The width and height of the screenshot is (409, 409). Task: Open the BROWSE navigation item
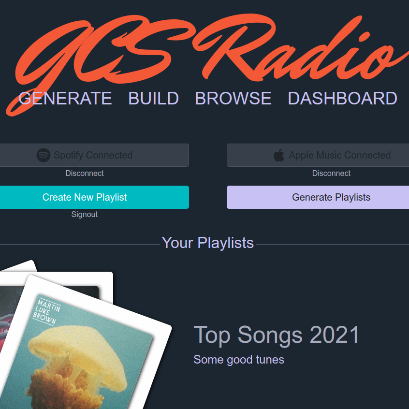pyautogui.click(x=233, y=98)
